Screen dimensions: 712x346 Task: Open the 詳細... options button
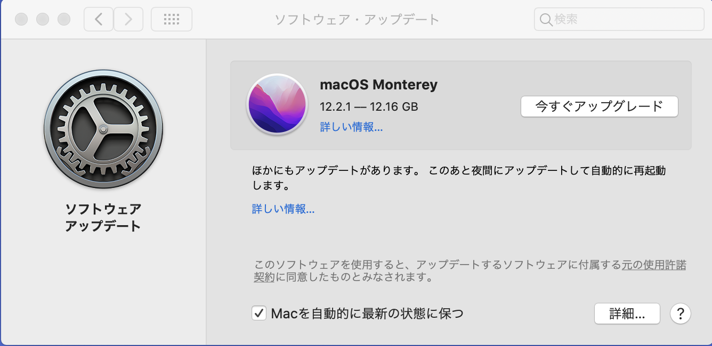coord(627,314)
